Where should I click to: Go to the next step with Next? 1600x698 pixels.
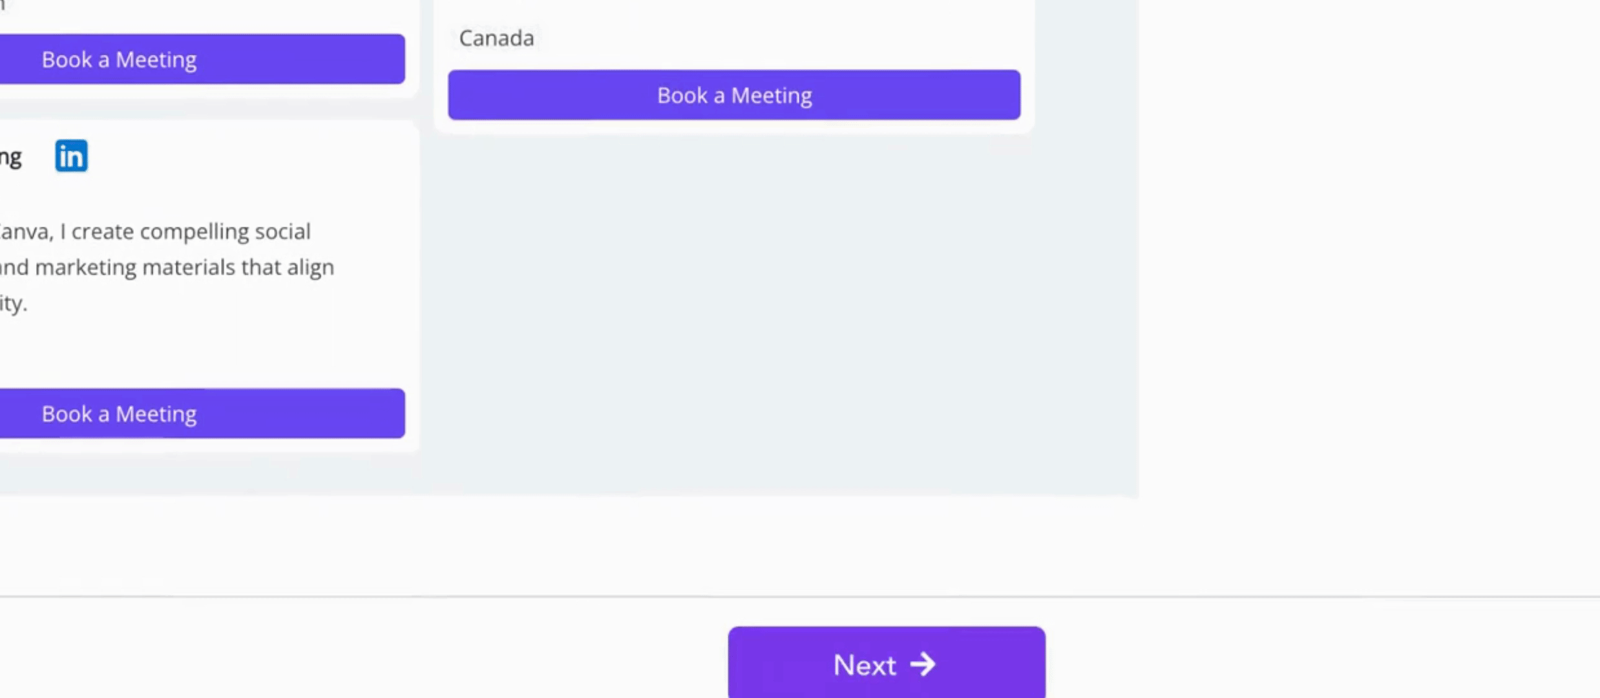(x=886, y=663)
